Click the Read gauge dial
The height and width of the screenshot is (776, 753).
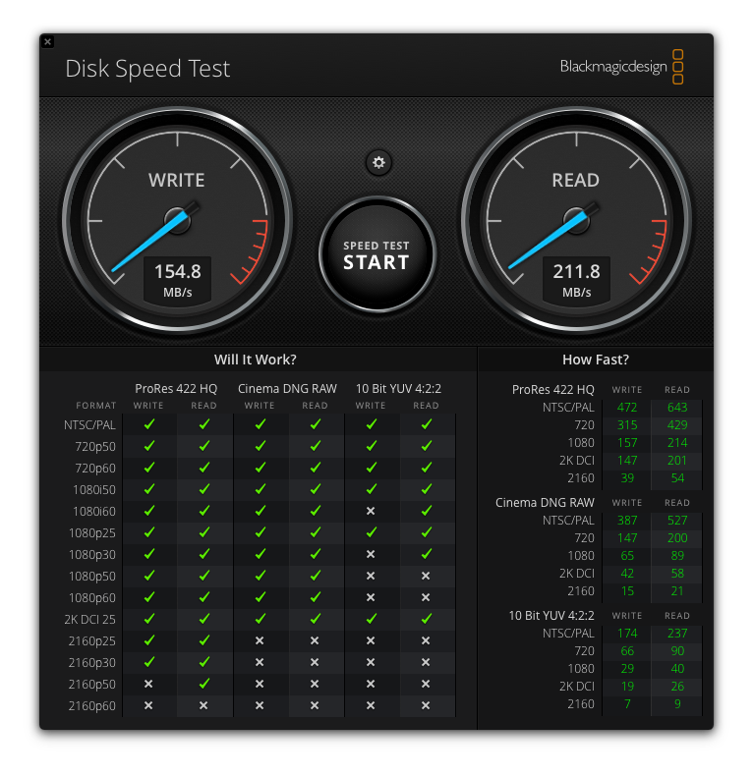tap(576, 220)
